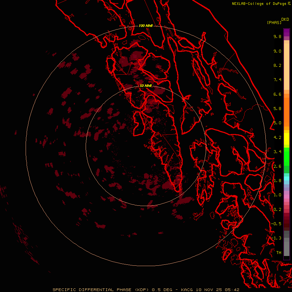Screen dimensions: 292x292
Task: Click the KACG station identifier in caption
Action: [x=187, y=290]
